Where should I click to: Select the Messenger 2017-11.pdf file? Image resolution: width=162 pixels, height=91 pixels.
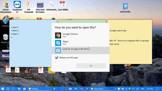pyautogui.click(x=8, y=72)
